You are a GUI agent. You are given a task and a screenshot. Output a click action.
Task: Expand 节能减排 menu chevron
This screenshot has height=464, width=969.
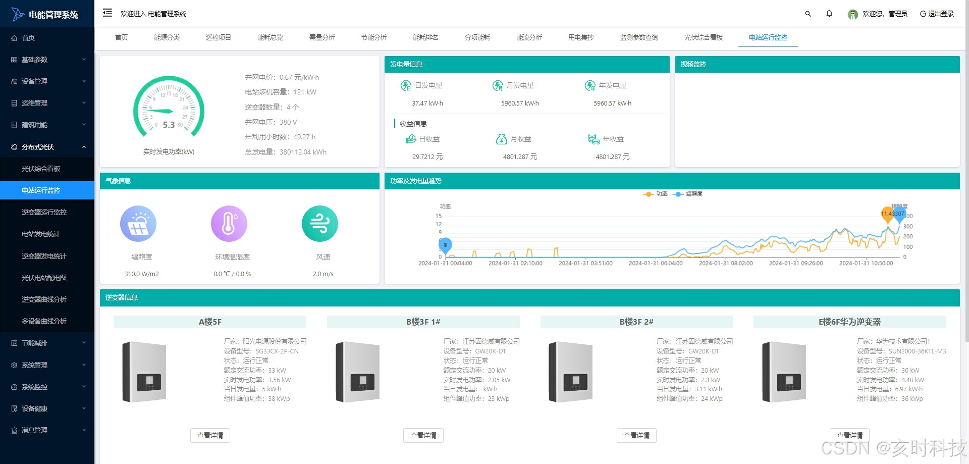pos(84,343)
